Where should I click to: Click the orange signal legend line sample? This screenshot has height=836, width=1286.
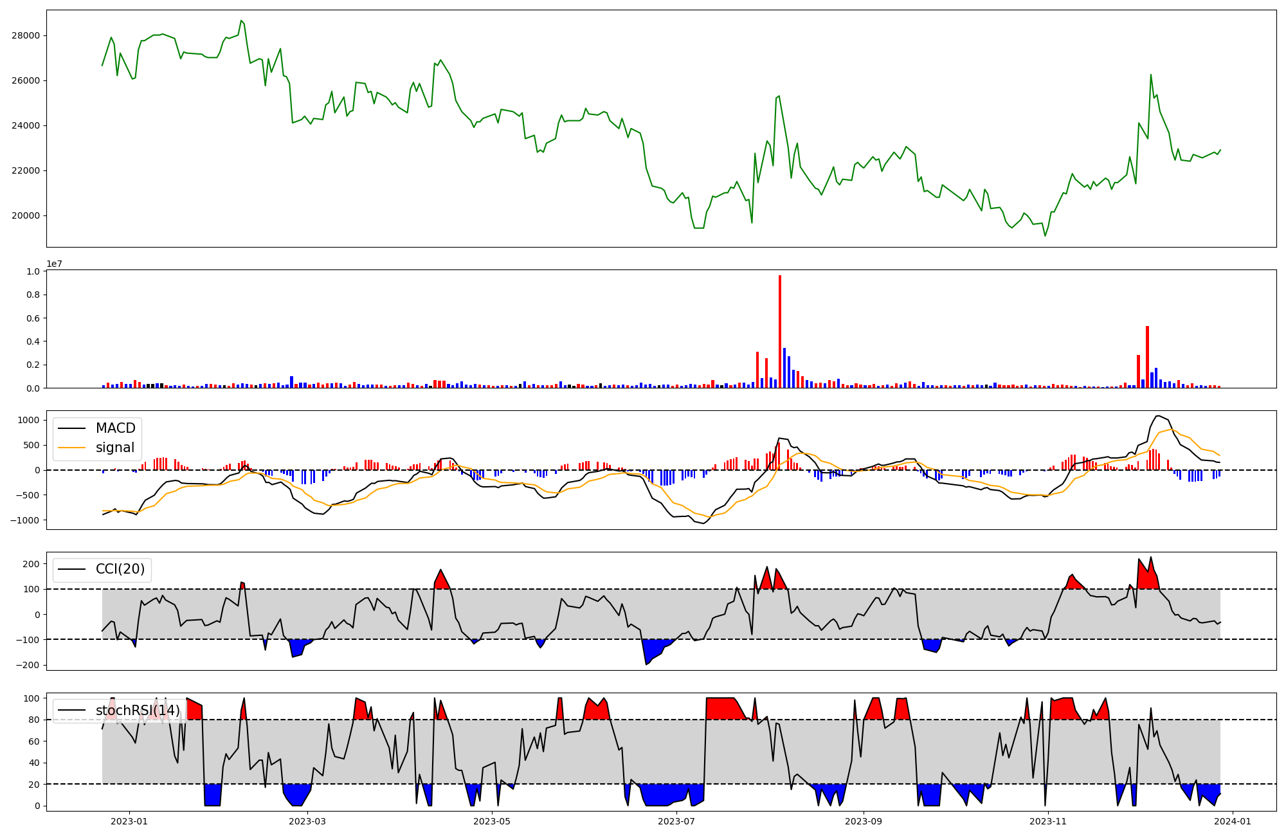[x=71, y=448]
